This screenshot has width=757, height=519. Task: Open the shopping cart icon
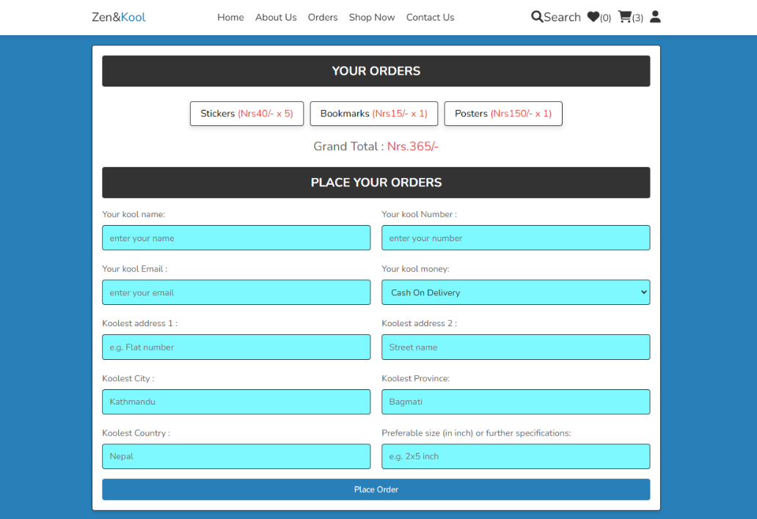point(625,17)
